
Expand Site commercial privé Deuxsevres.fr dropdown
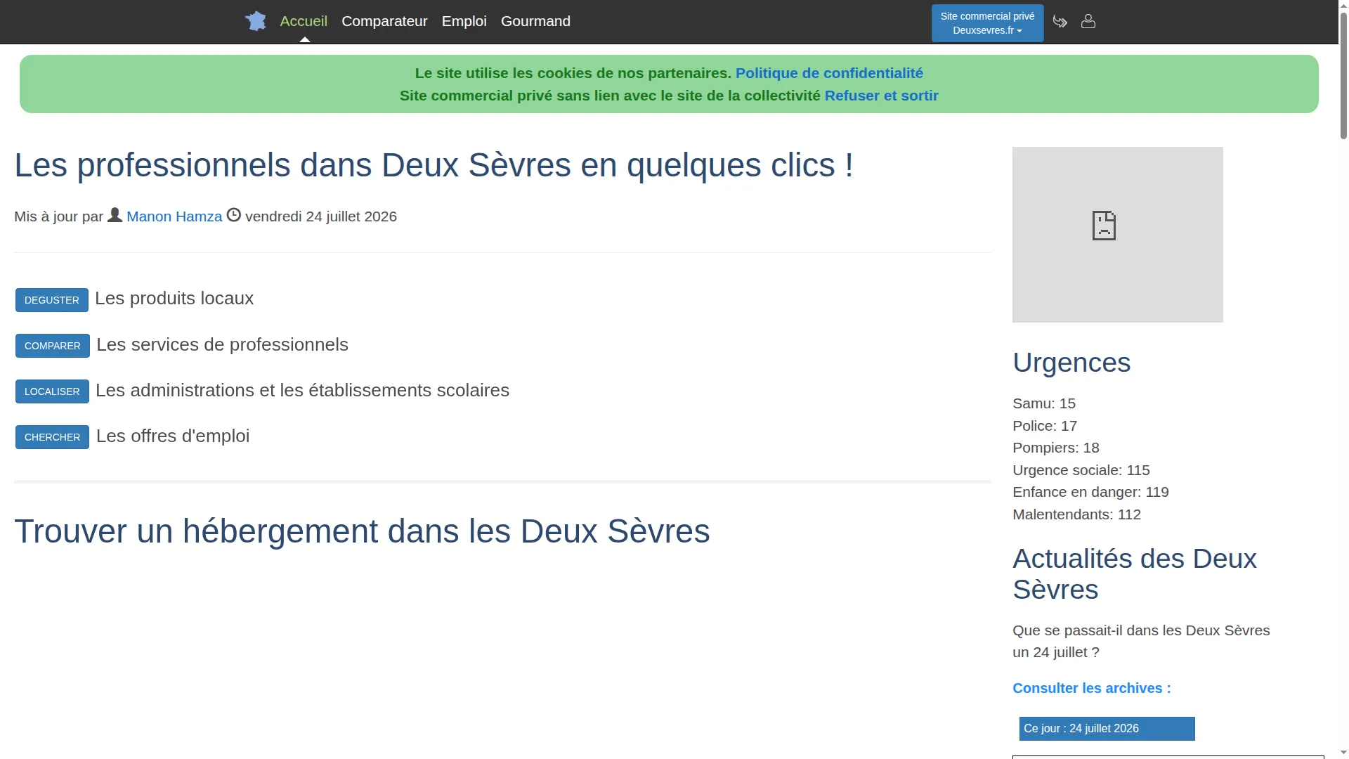click(987, 23)
